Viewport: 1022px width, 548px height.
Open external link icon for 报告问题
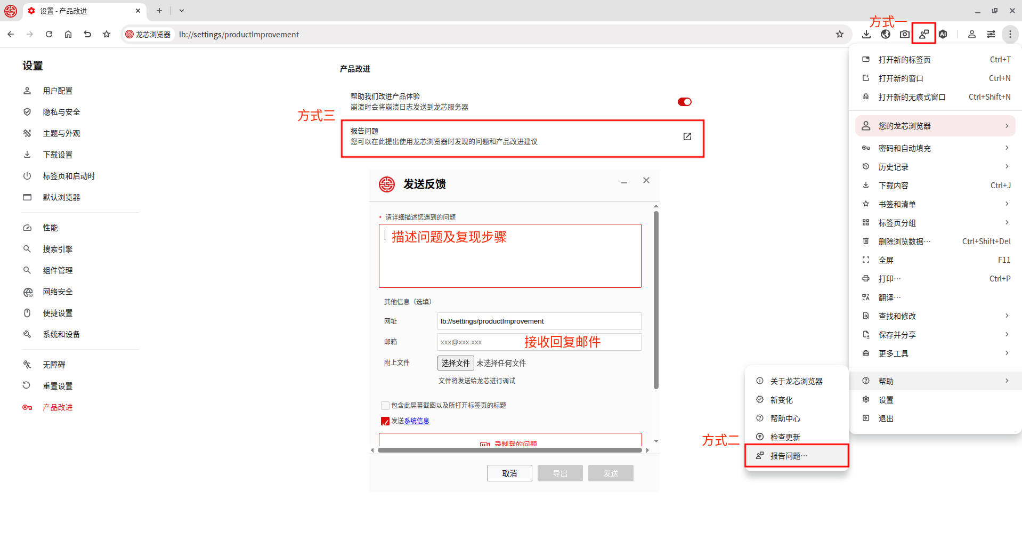tap(687, 136)
